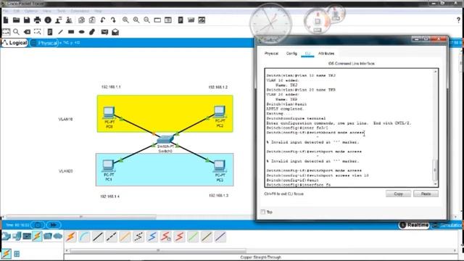Zoom in using the first magnifier icon
Viewport: 464px width, 261px height.
point(125,20)
